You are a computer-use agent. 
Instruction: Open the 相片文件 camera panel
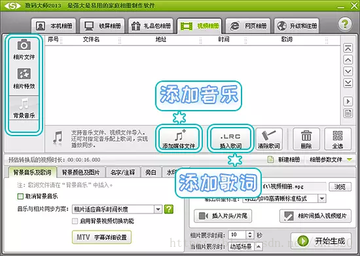coord(24,50)
